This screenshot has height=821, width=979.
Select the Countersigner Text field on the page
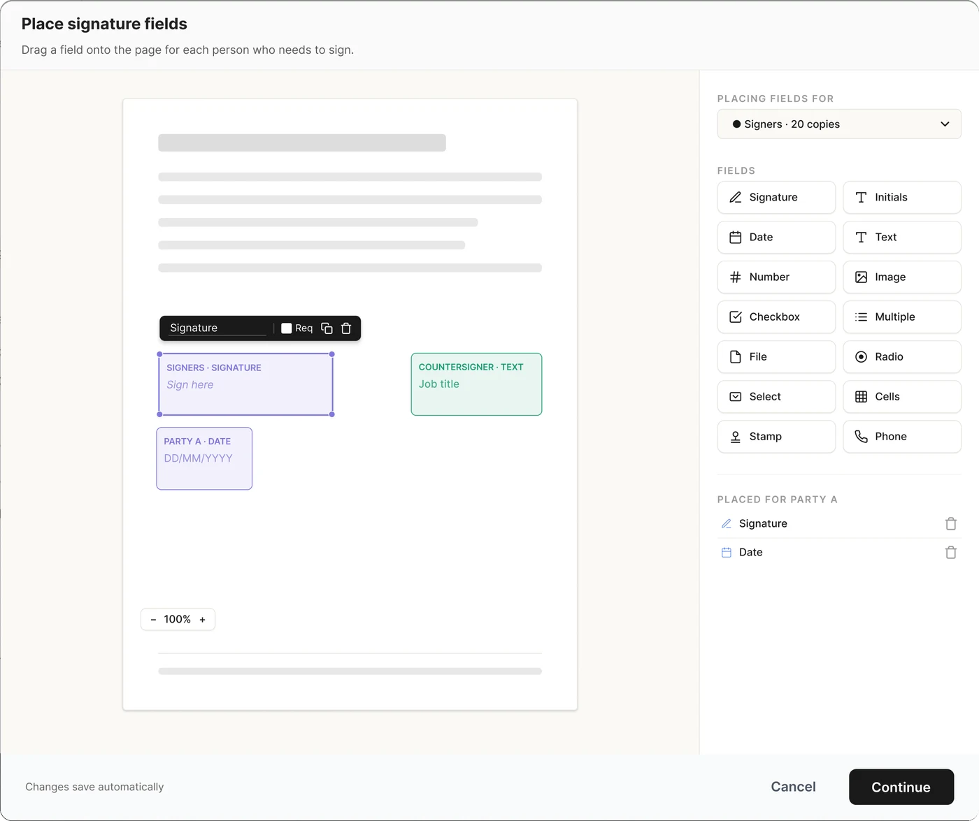coord(476,384)
